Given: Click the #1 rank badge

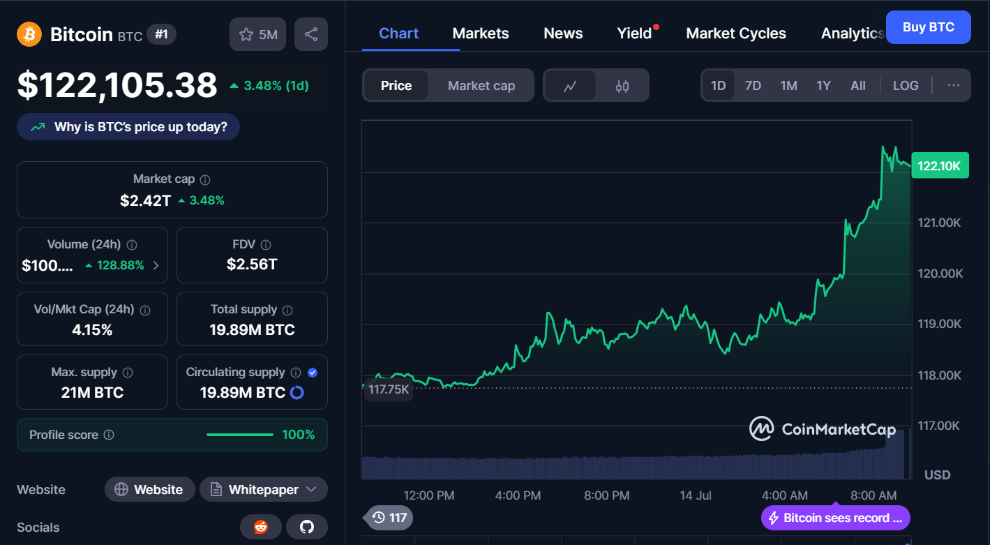Looking at the screenshot, I should pos(161,34).
